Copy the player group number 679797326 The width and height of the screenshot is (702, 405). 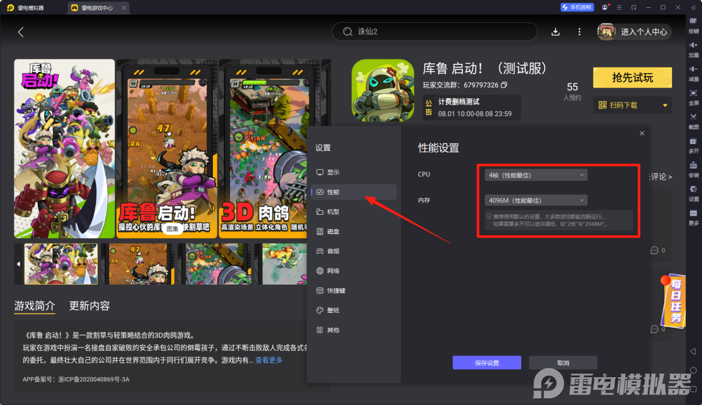tap(504, 85)
